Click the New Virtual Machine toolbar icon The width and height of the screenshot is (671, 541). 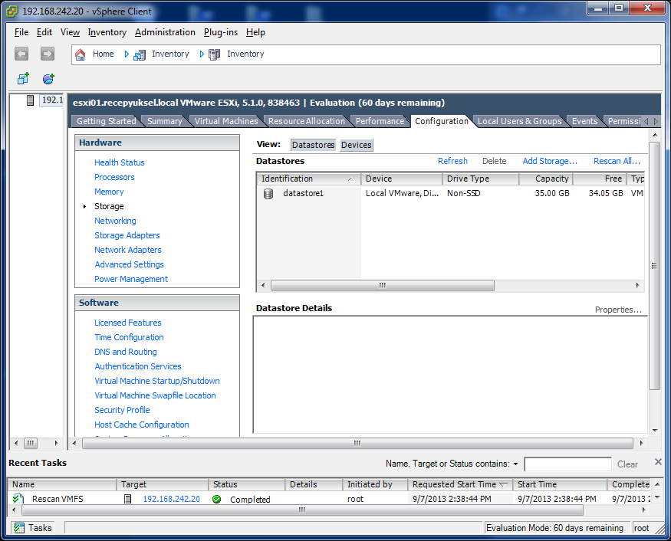23,78
